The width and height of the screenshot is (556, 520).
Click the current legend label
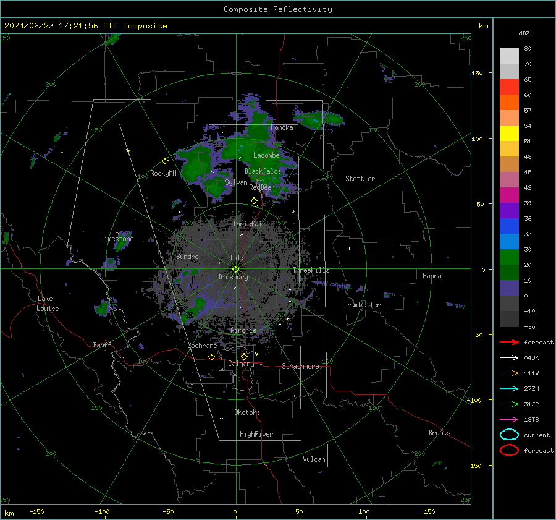coord(536,435)
